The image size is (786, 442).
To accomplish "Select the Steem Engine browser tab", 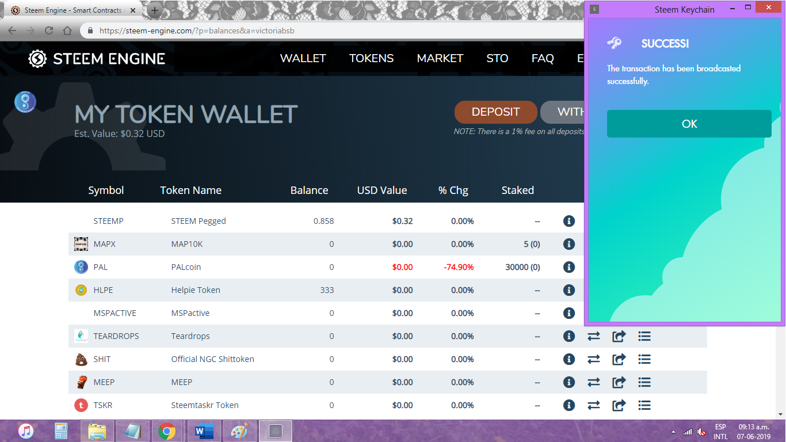I will (x=73, y=10).
